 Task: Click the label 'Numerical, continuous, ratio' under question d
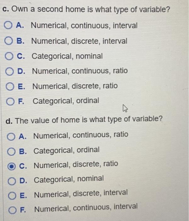pyautogui.click(x=81, y=135)
